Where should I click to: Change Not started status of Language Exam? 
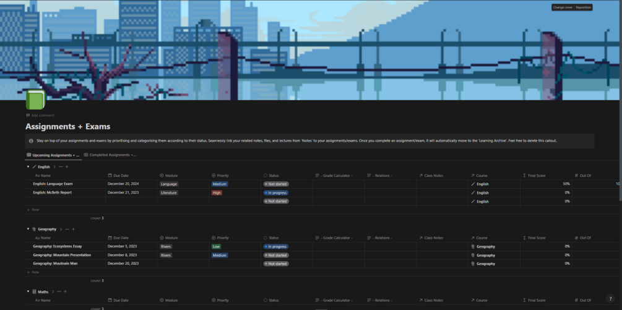tap(276, 184)
